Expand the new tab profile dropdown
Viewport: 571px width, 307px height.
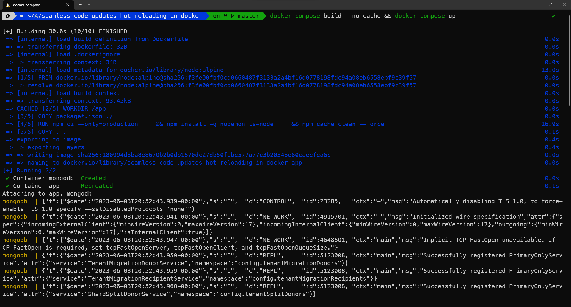point(89,5)
